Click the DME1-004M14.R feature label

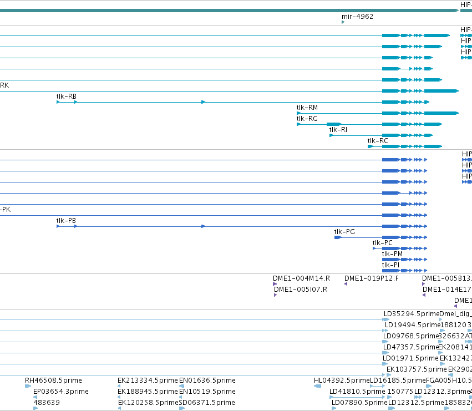pos(301,278)
